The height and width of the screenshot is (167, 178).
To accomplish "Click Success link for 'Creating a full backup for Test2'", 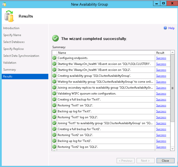I will point(161,129).
